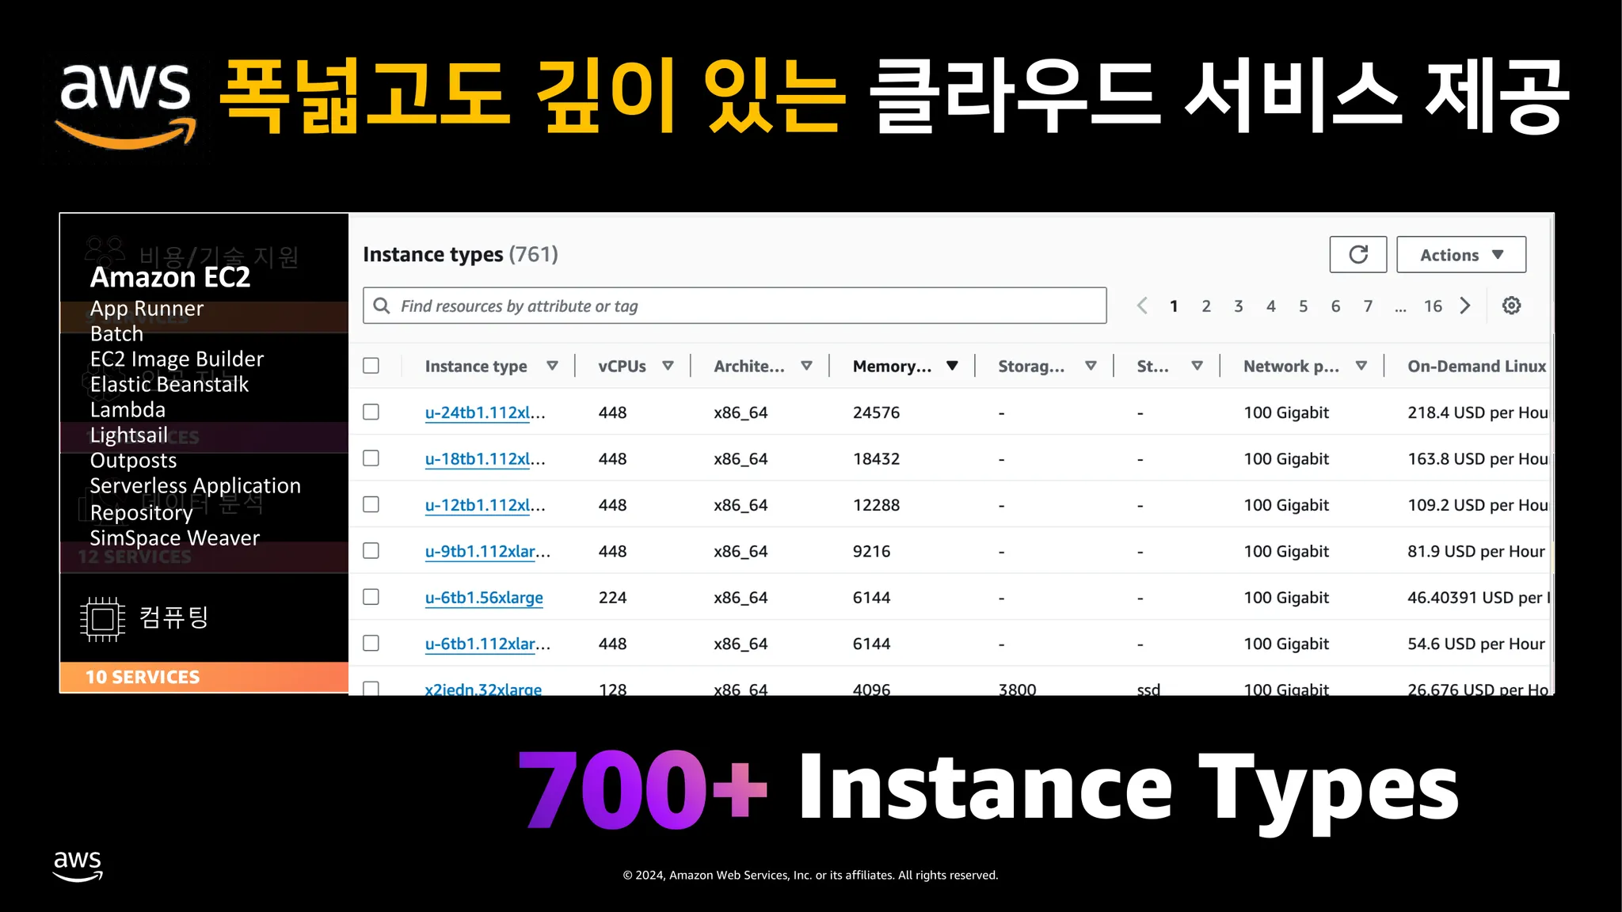Open the u-18tb1.112xlarge instance link
Image resolution: width=1622 pixels, height=912 pixels.
point(478,459)
